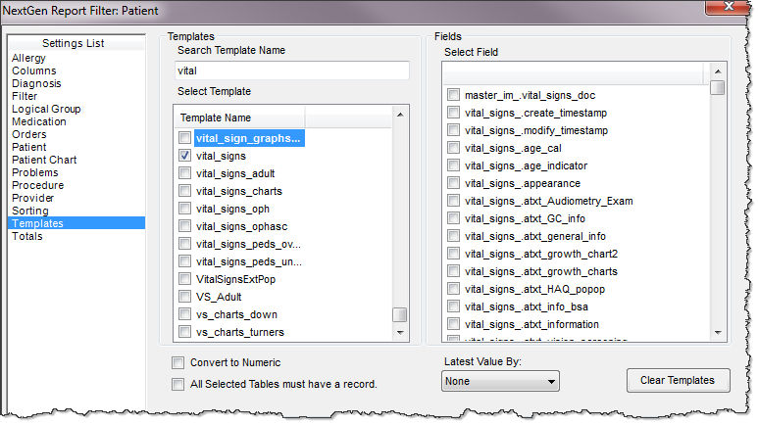758x424 pixels.
Task: Select Provider in the Settings List
Action: point(33,198)
